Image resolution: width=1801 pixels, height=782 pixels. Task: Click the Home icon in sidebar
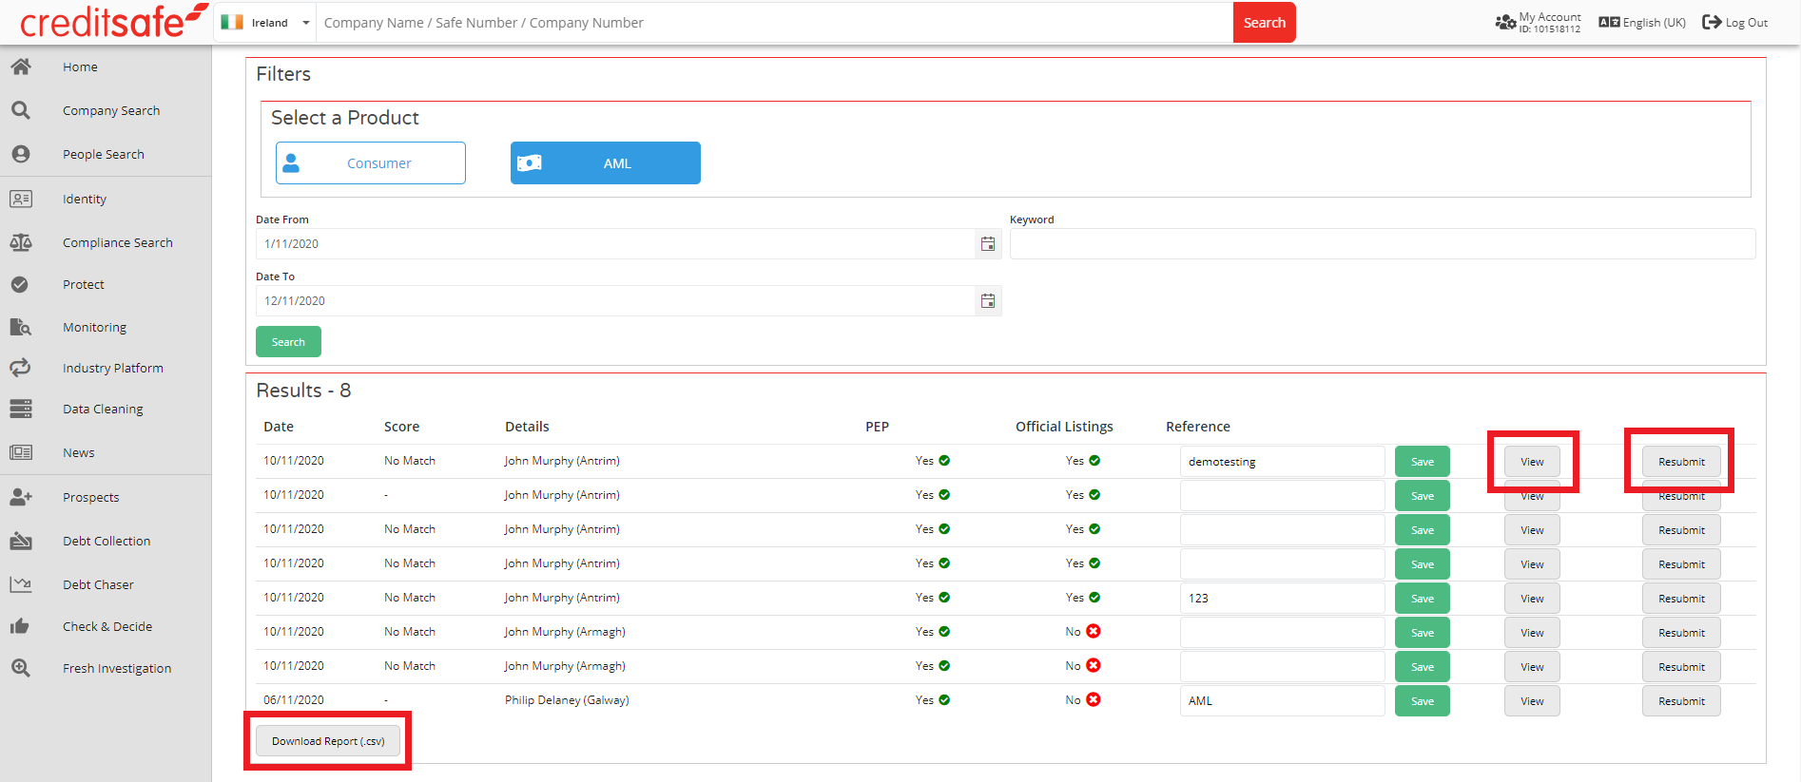pyautogui.click(x=21, y=67)
